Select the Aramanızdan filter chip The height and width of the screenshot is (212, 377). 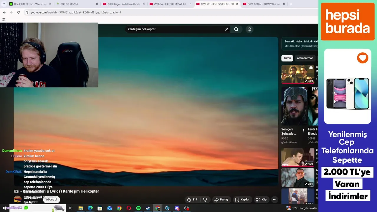(x=305, y=58)
